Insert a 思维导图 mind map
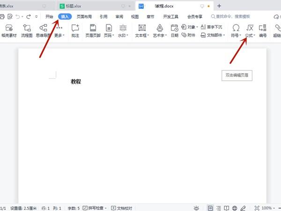281x211 pixels. tap(43, 31)
